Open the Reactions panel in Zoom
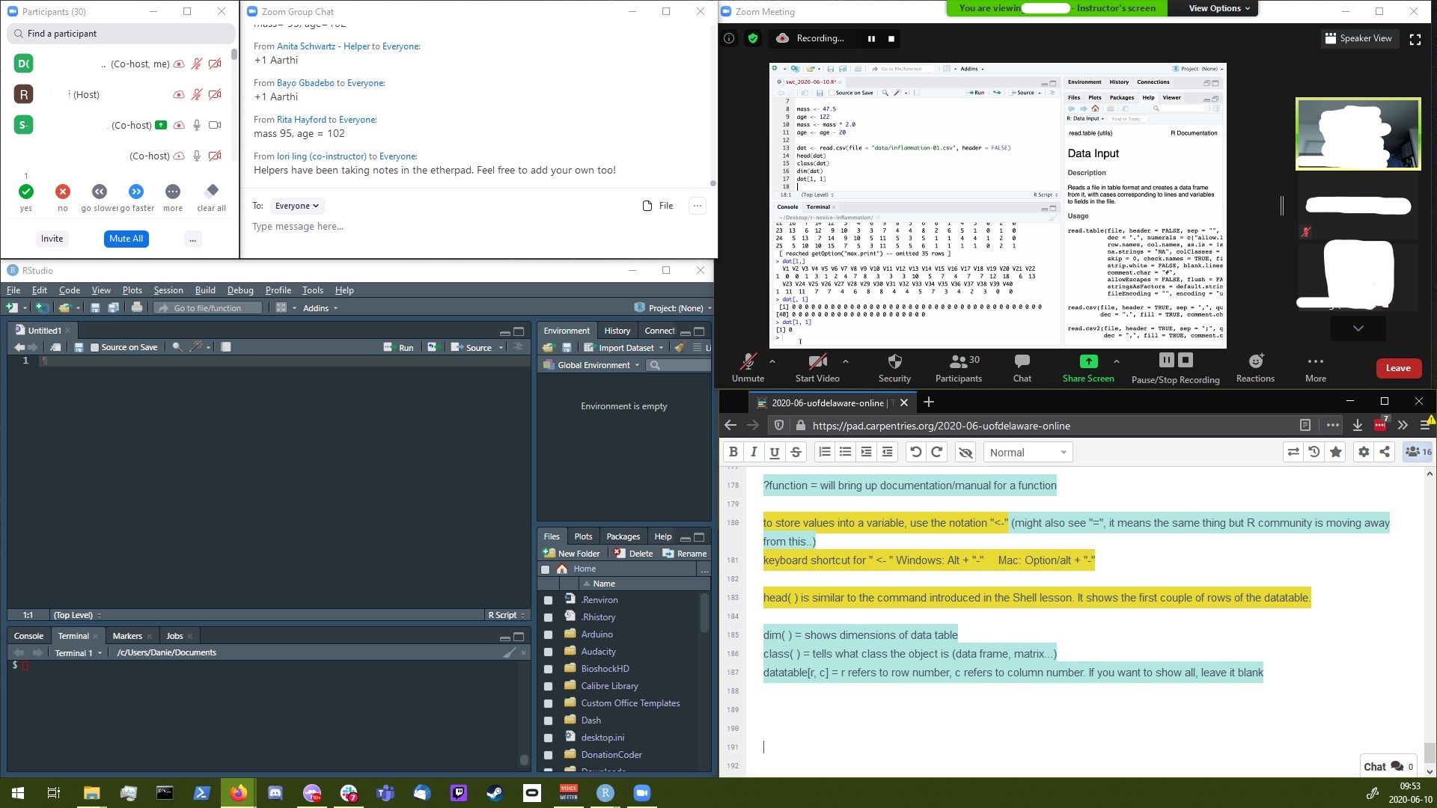This screenshot has width=1437, height=808. [1255, 367]
